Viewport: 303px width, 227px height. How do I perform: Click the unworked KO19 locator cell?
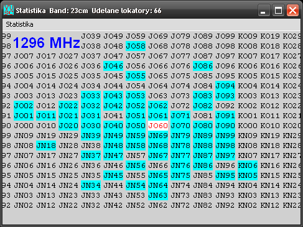coord(270,36)
